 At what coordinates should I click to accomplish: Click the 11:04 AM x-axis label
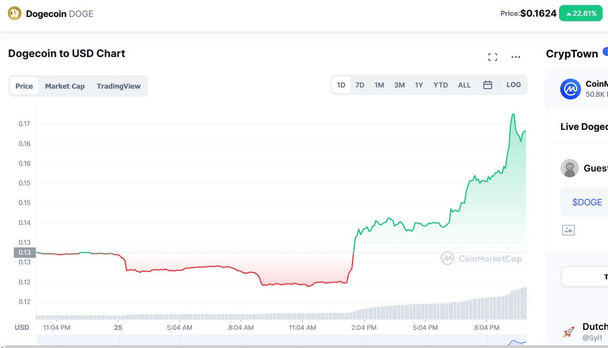click(302, 328)
